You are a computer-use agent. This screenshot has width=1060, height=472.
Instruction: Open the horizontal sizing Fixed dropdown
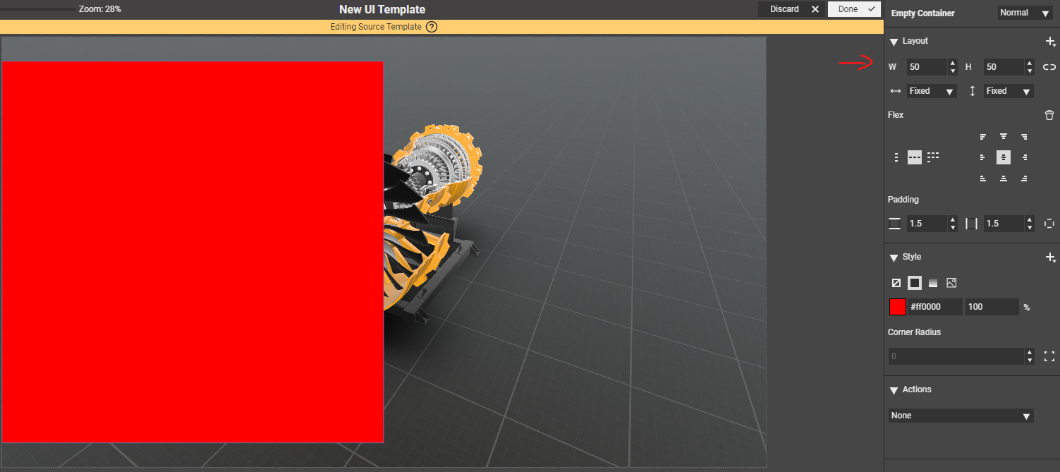tap(932, 91)
